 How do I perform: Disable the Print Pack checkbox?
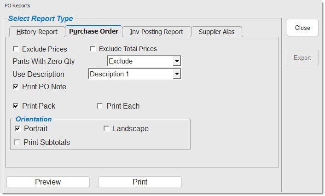pyautogui.click(x=16, y=106)
